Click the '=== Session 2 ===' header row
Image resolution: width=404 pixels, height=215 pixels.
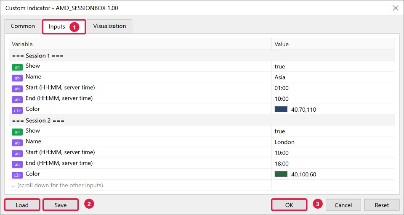coord(202,121)
